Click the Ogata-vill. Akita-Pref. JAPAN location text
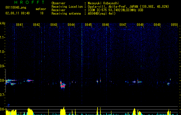This screenshot has height=115, width=181. [x=128, y=7]
